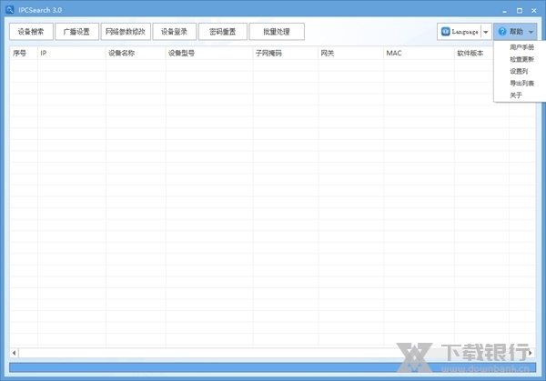Click 密码重置 password reset button
Image resolution: width=546 pixels, height=381 pixels.
click(223, 32)
